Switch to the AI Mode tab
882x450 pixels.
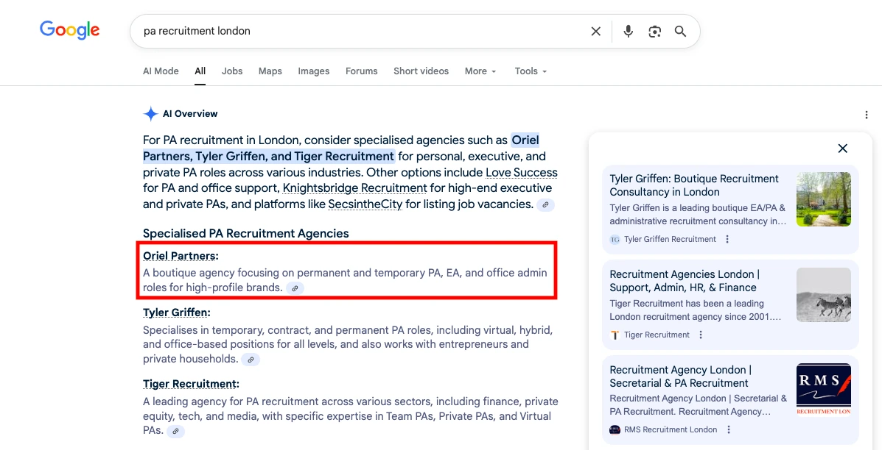tap(161, 71)
